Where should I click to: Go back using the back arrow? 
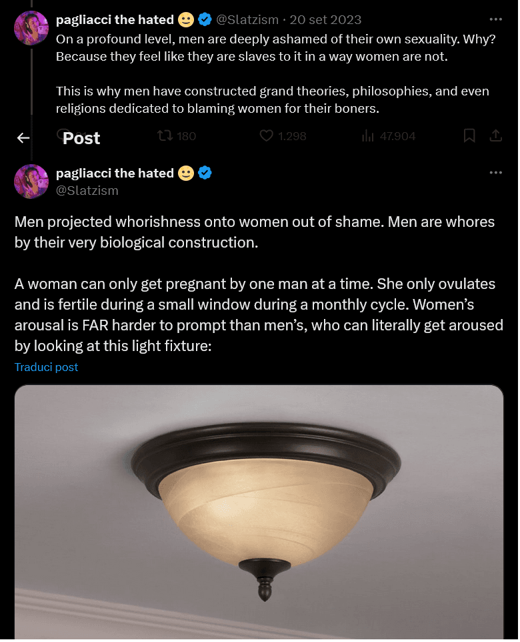[x=23, y=137]
